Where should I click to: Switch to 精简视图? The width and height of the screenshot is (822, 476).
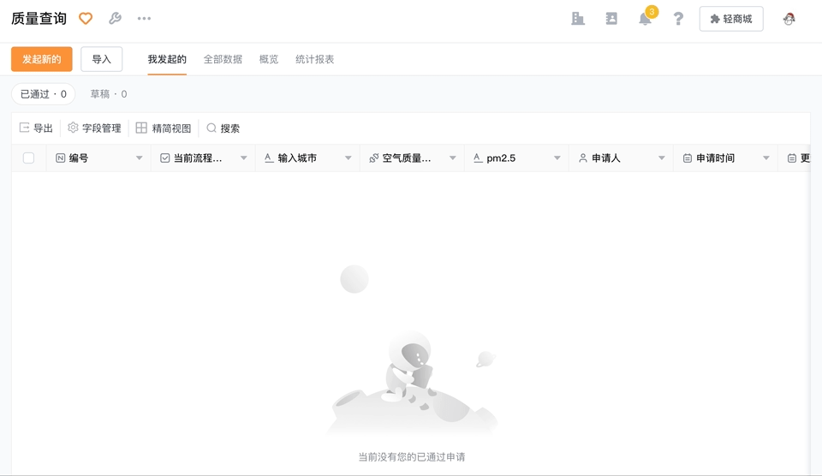(164, 128)
